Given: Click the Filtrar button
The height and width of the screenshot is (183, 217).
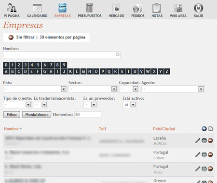Looking at the screenshot, I should [x=12, y=115].
